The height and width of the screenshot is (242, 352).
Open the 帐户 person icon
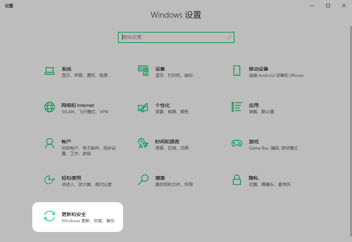click(49, 143)
